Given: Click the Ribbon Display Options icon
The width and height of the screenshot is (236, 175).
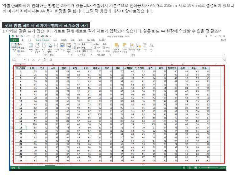Looking at the screenshot, I should point(211,36).
